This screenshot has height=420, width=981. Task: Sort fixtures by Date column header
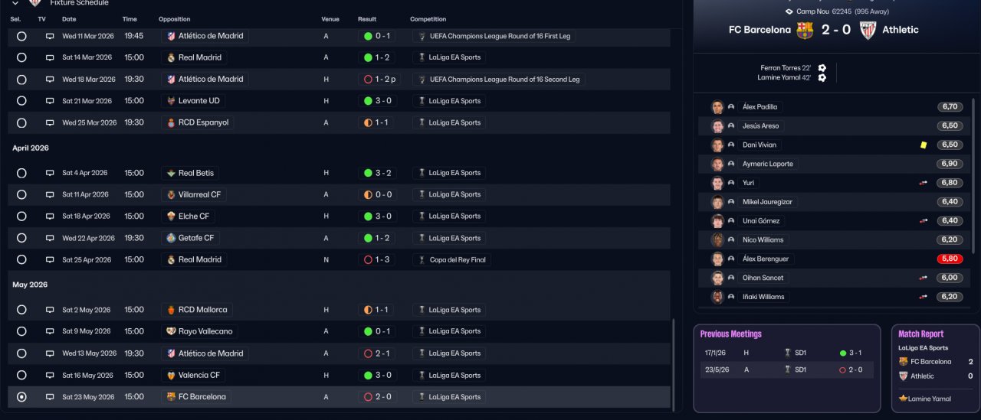69,19
